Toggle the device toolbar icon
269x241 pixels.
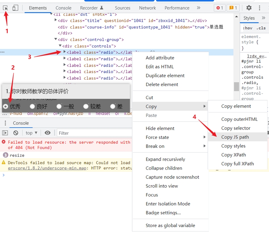click(x=15, y=8)
